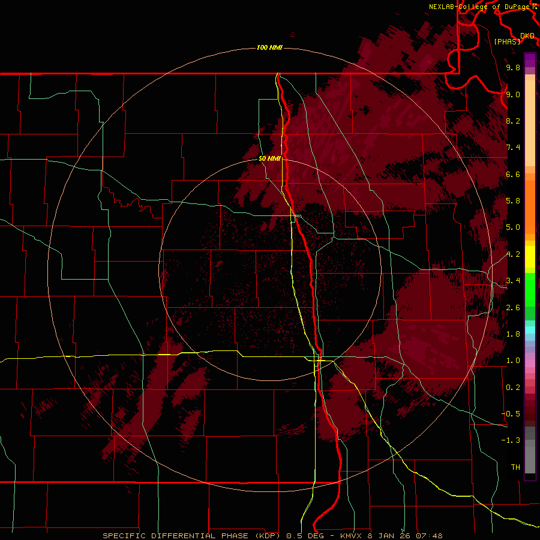Pick the gray color band beside TH
This screenshot has height=540, width=540.
(x=530, y=460)
